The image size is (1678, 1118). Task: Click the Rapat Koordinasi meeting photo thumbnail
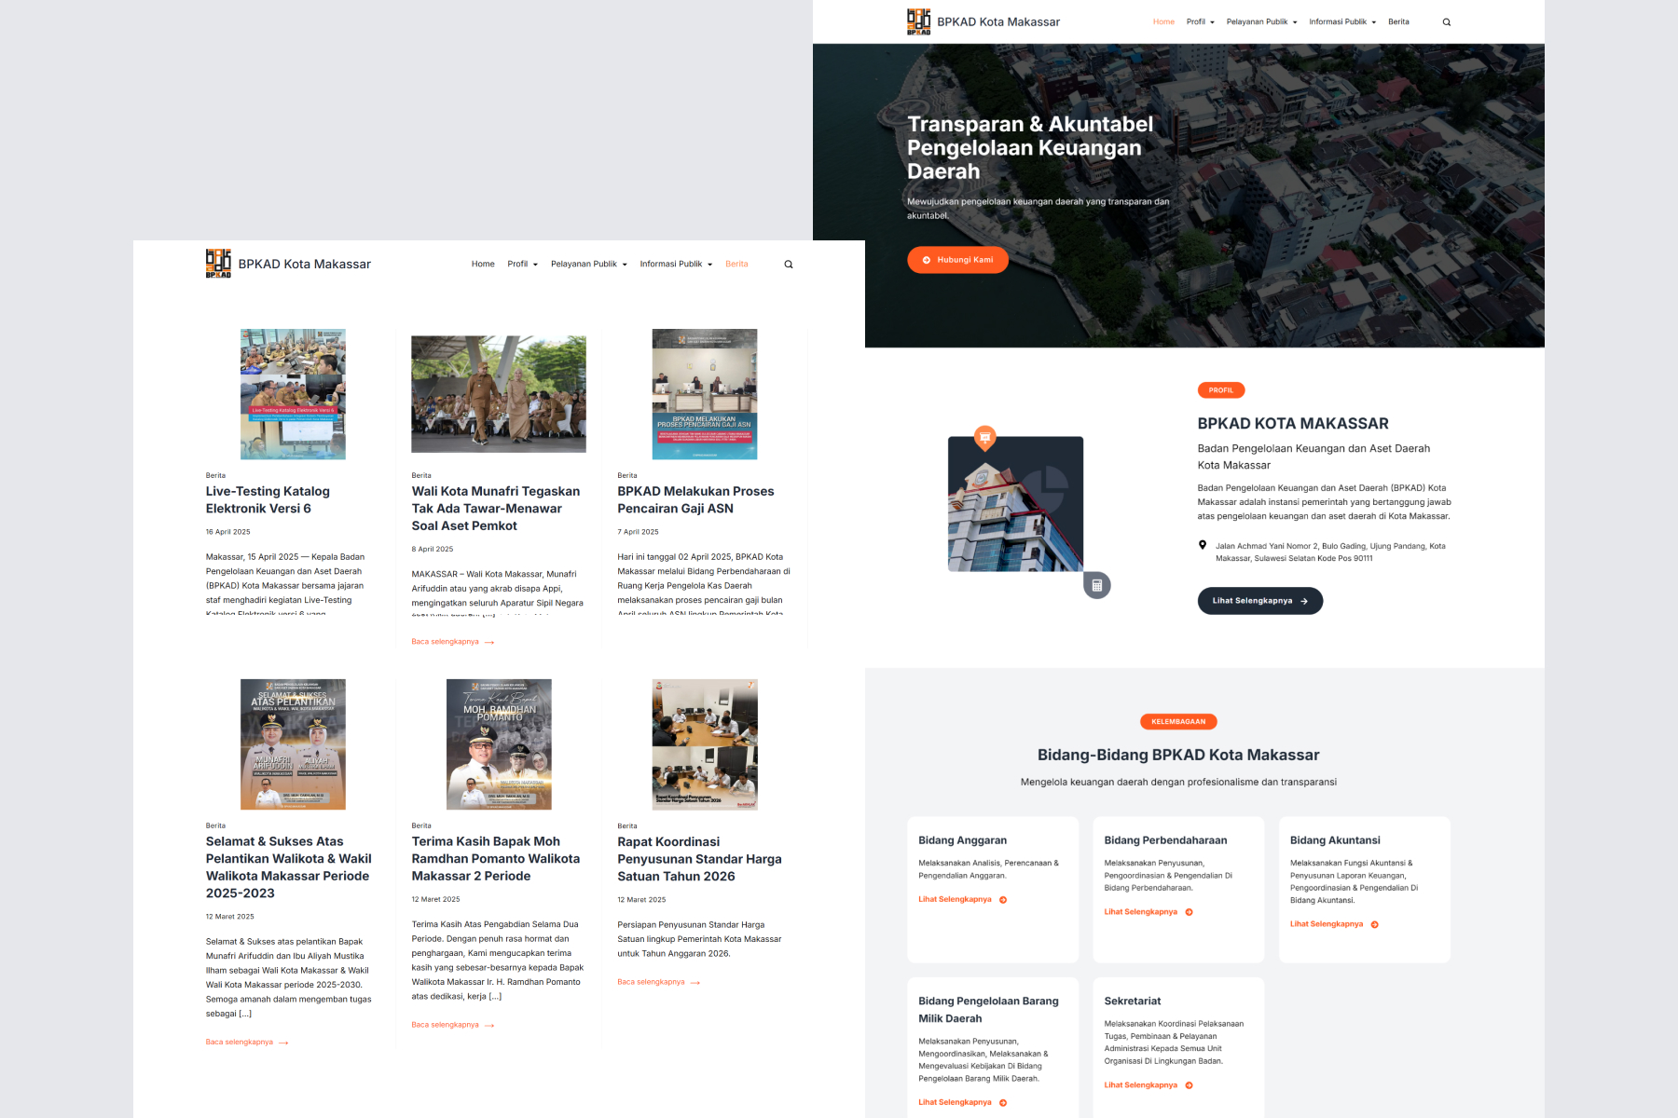pos(705,744)
